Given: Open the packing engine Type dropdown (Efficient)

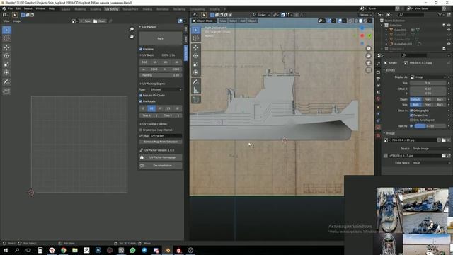Looking at the screenshot, I should click(166, 90).
